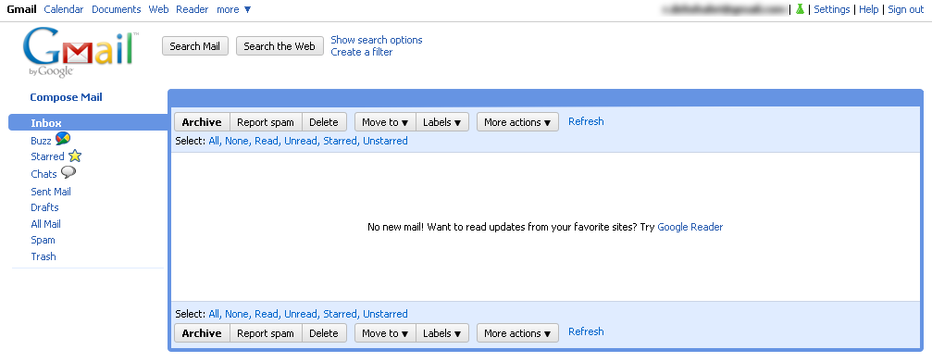
Task: Open the bottom 'Move to' dropdown
Action: 385,333
